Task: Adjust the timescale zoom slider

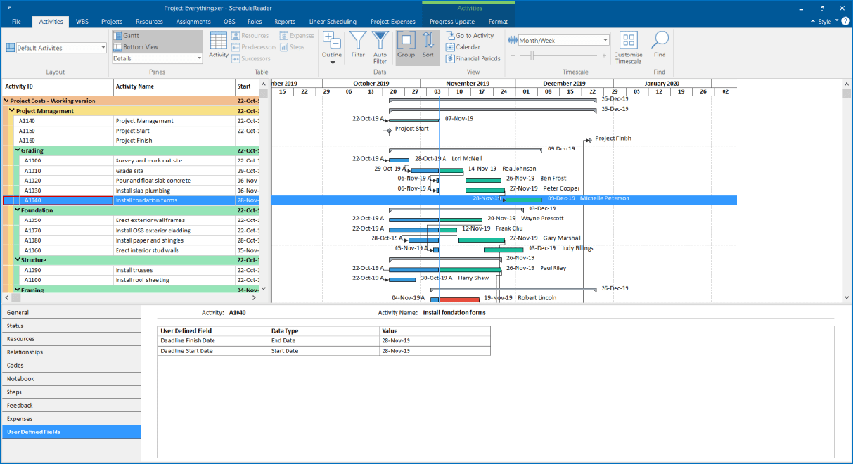Action: click(532, 56)
